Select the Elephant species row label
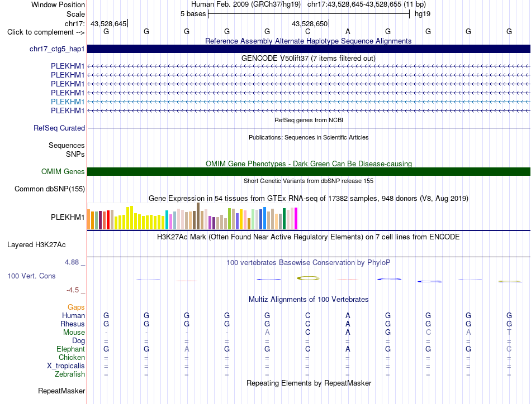Image resolution: width=531 pixels, height=404 pixels. [x=71, y=349]
